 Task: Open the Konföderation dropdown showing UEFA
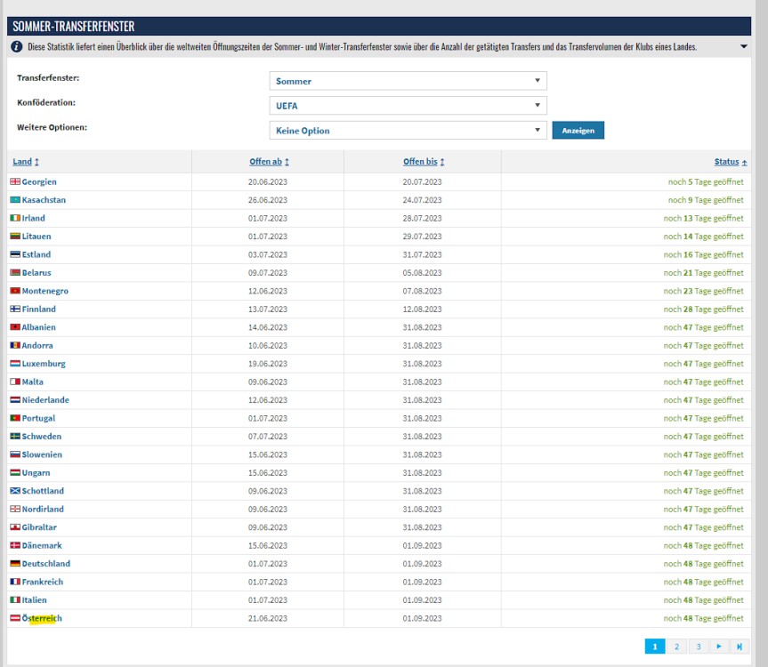[408, 106]
